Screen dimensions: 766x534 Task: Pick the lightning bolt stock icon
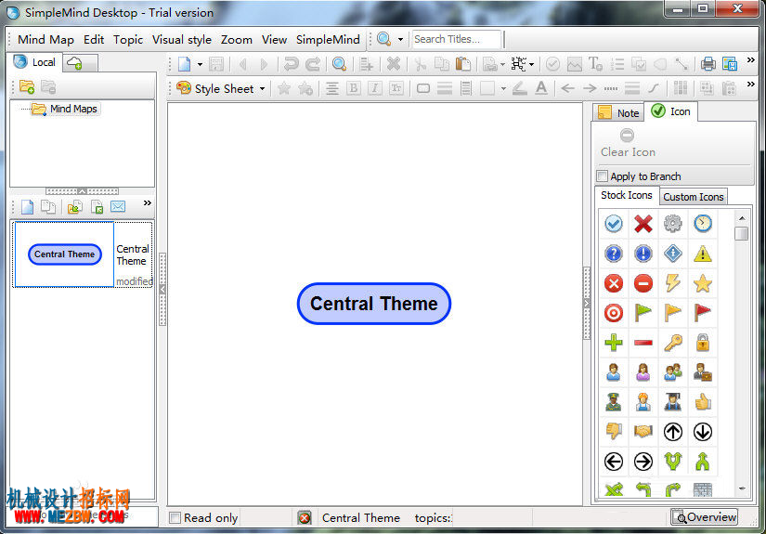coord(673,283)
